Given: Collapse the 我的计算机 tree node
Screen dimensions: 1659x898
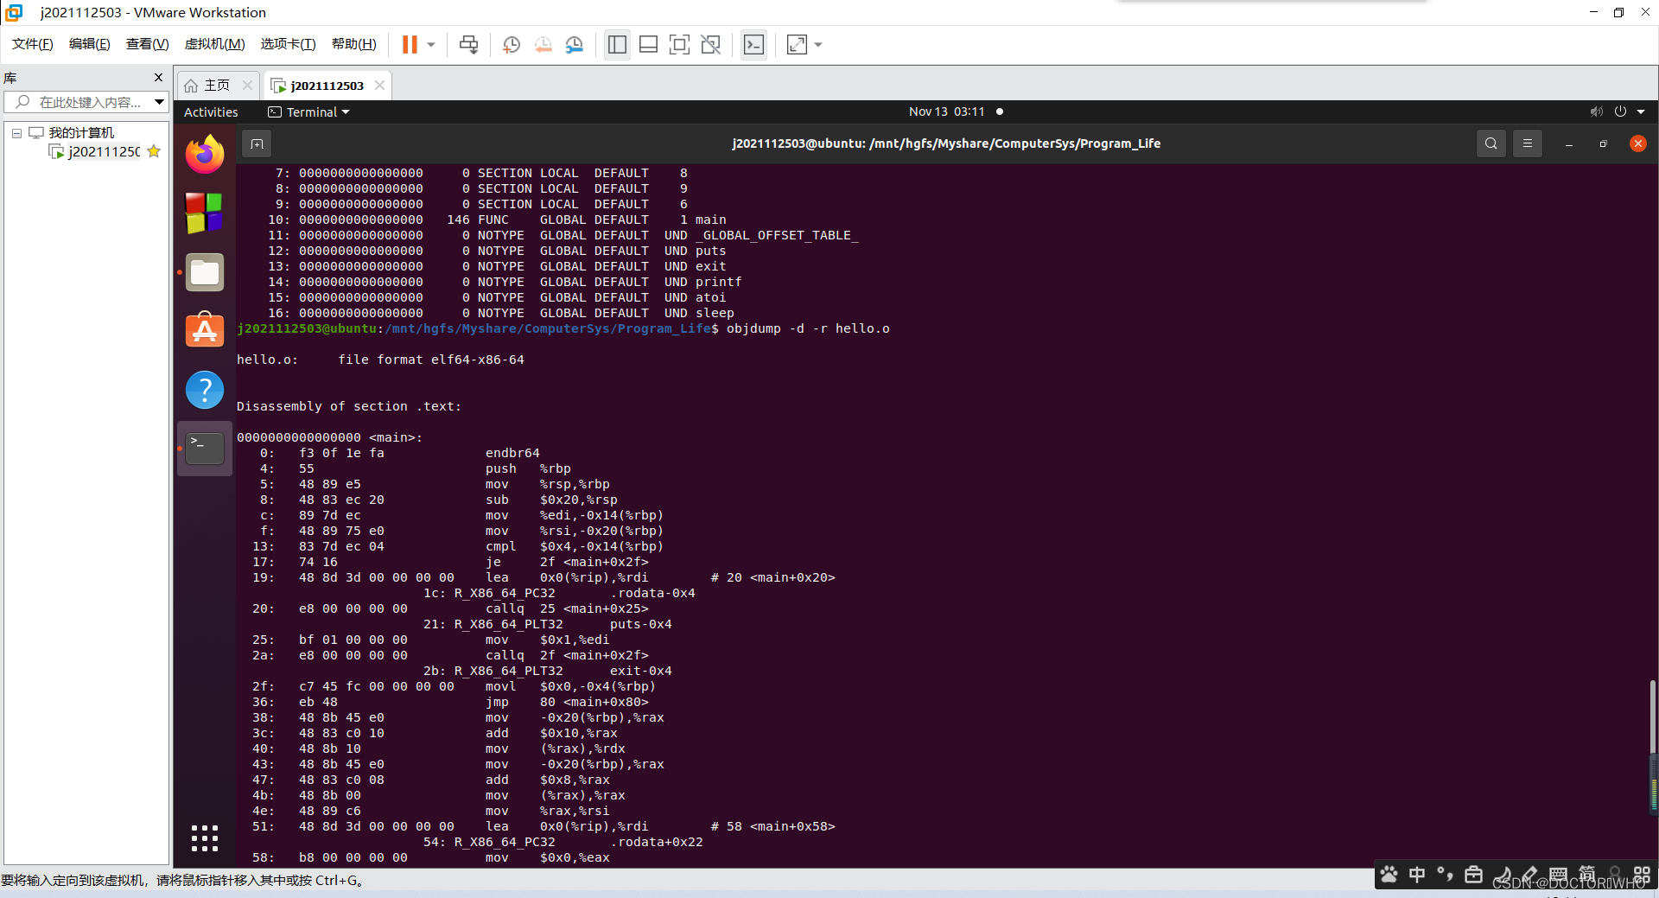Looking at the screenshot, I should pyautogui.click(x=16, y=133).
